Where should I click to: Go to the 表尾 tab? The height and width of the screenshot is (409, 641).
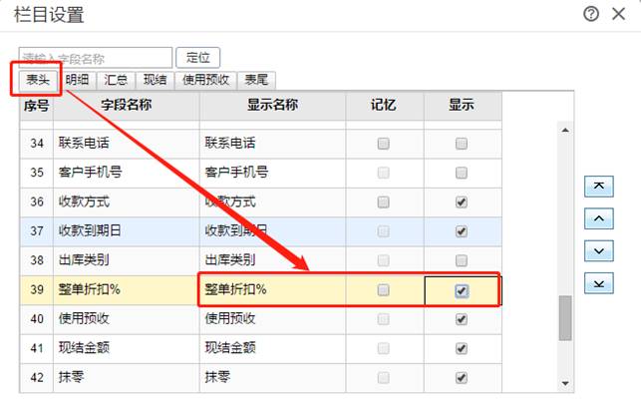tap(257, 81)
